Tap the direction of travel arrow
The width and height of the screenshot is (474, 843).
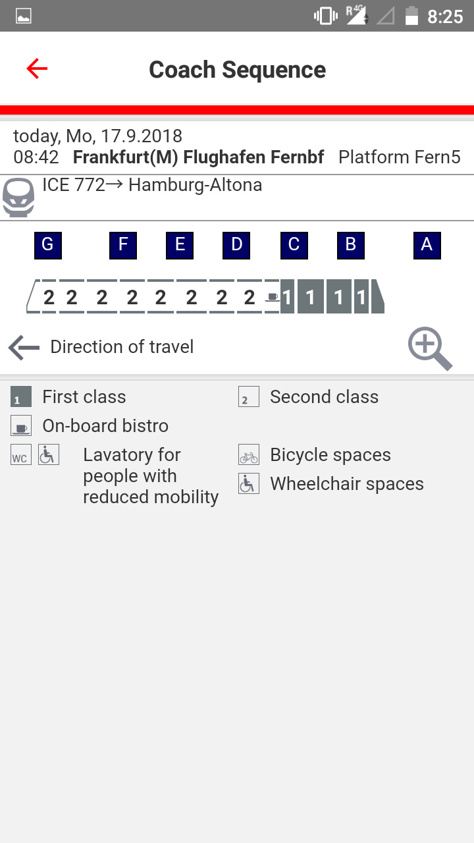[x=24, y=347]
